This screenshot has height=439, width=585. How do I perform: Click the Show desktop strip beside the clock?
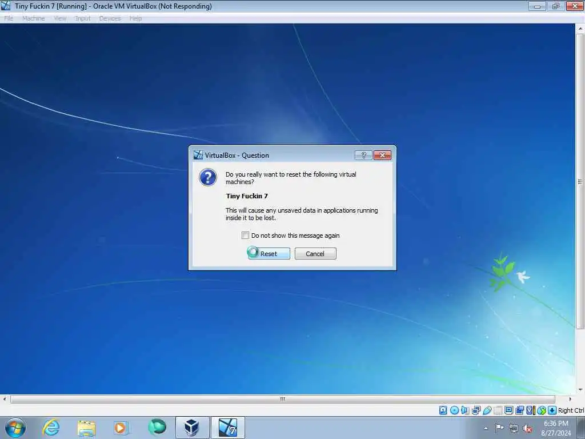pyautogui.click(x=580, y=428)
